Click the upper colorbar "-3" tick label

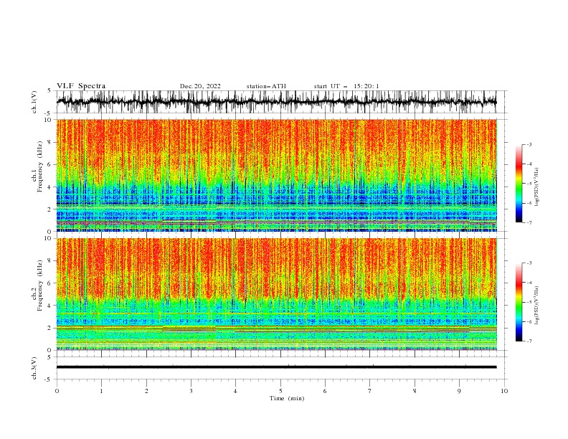click(529, 144)
